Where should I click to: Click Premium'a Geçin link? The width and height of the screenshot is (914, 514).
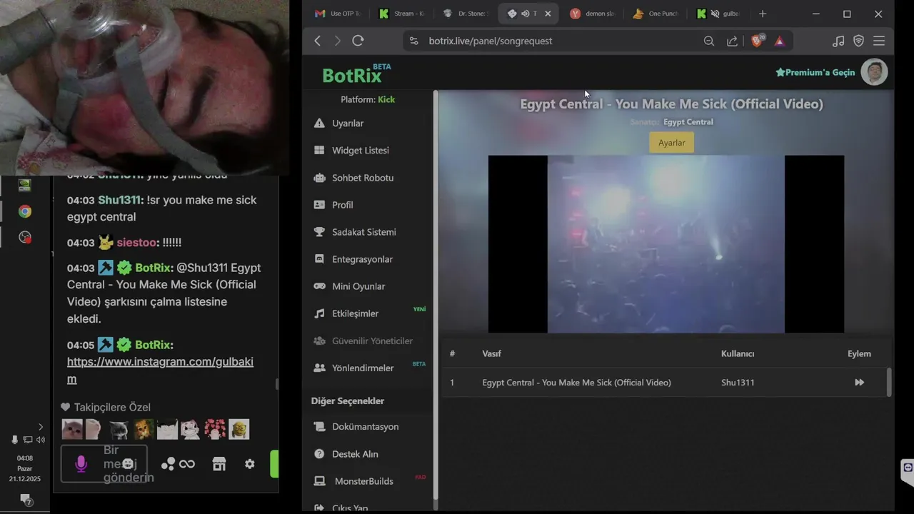[x=815, y=72]
